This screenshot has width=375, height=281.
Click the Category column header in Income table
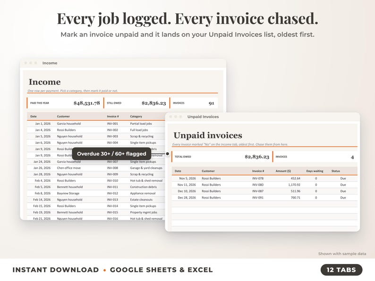(x=136, y=116)
